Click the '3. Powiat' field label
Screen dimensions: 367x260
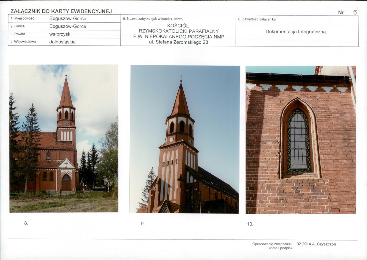18,34
